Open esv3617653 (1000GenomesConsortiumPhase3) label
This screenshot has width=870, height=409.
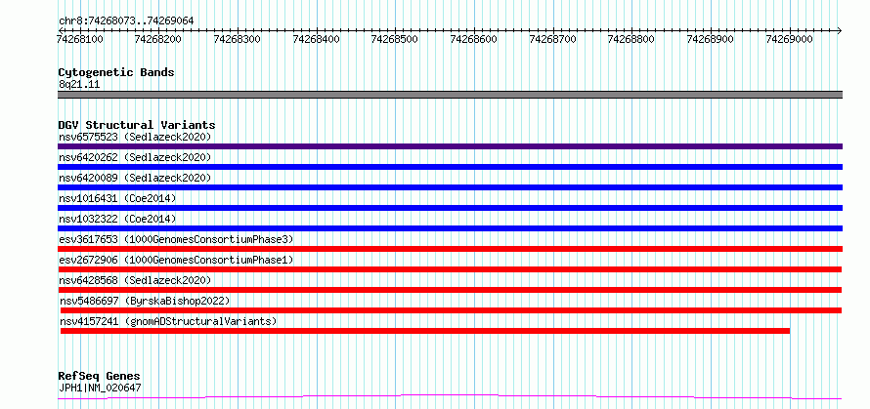pos(176,239)
